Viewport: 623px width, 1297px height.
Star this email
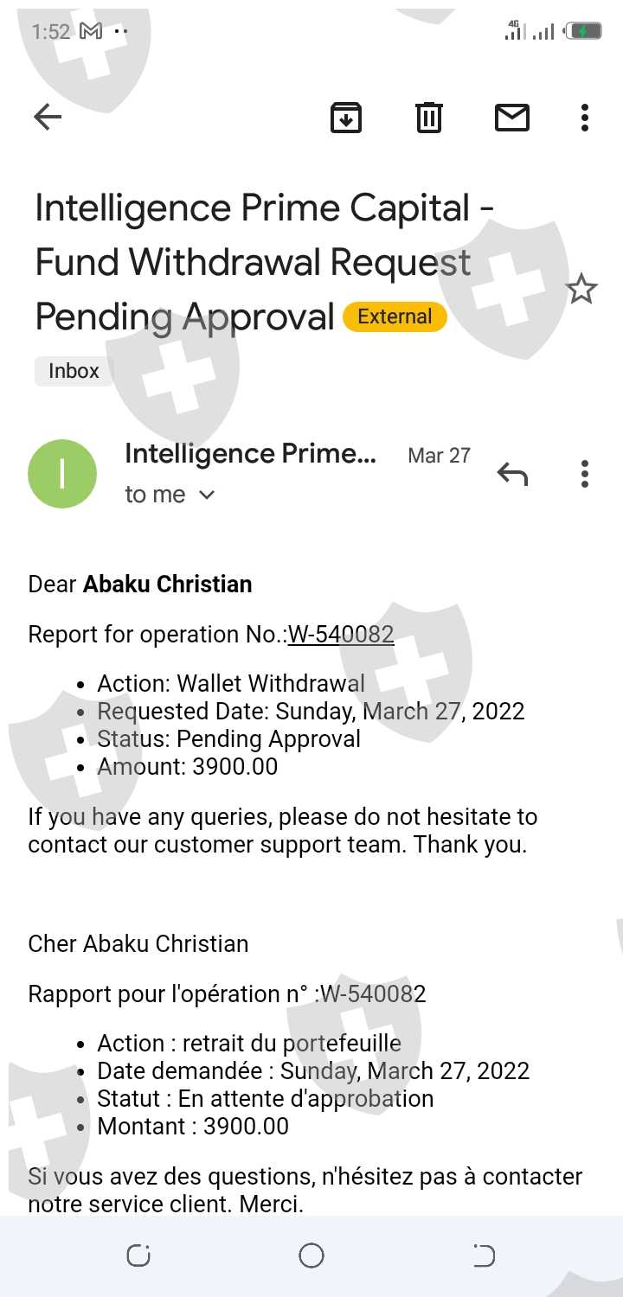[x=581, y=289]
